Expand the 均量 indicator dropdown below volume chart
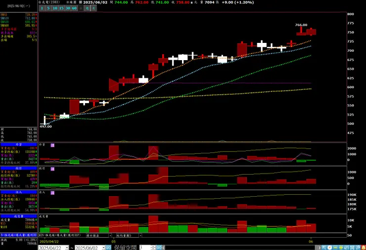 pos(140,235)
